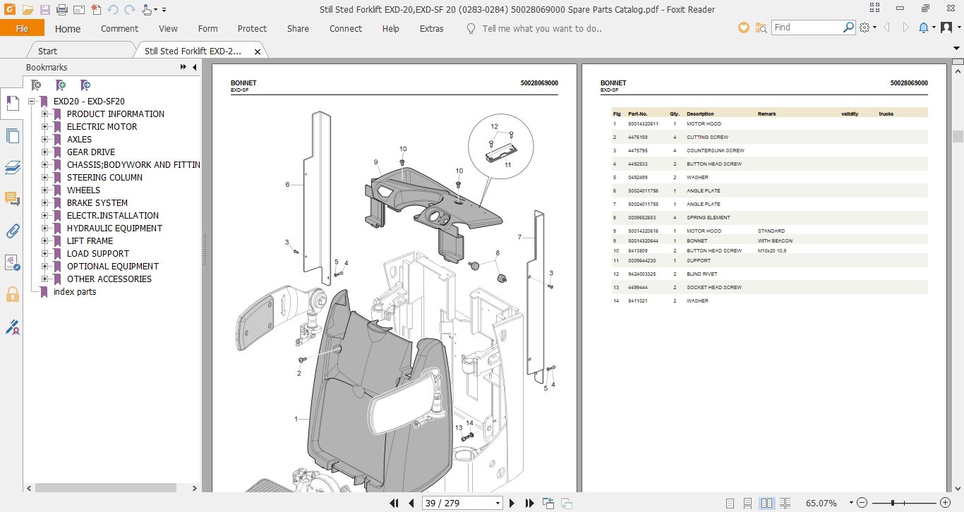Click the orange heart icon
Screen dimensions: 964x512
pyautogui.click(x=743, y=28)
